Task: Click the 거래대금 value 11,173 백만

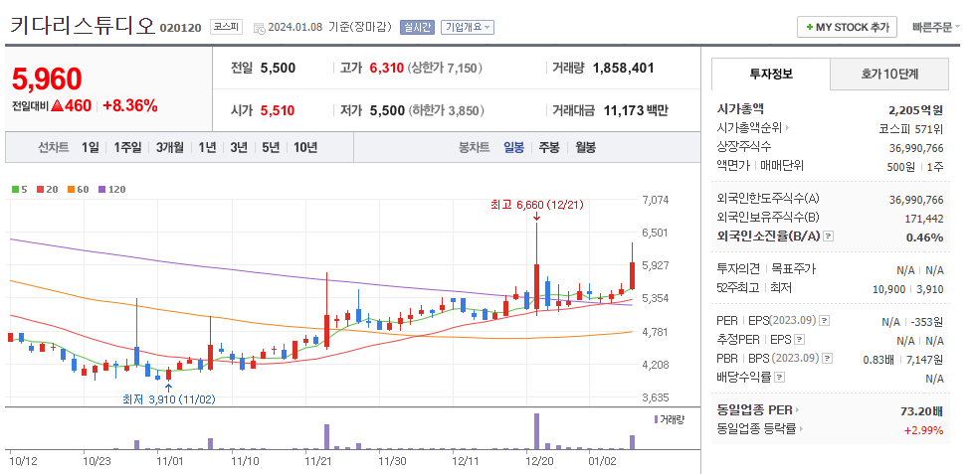Action: (636, 110)
